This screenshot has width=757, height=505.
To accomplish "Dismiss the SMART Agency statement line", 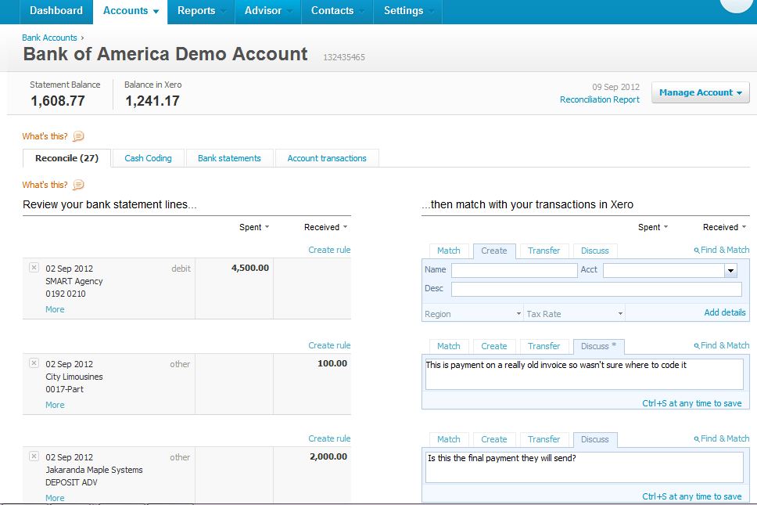I will [x=34, y=267].
